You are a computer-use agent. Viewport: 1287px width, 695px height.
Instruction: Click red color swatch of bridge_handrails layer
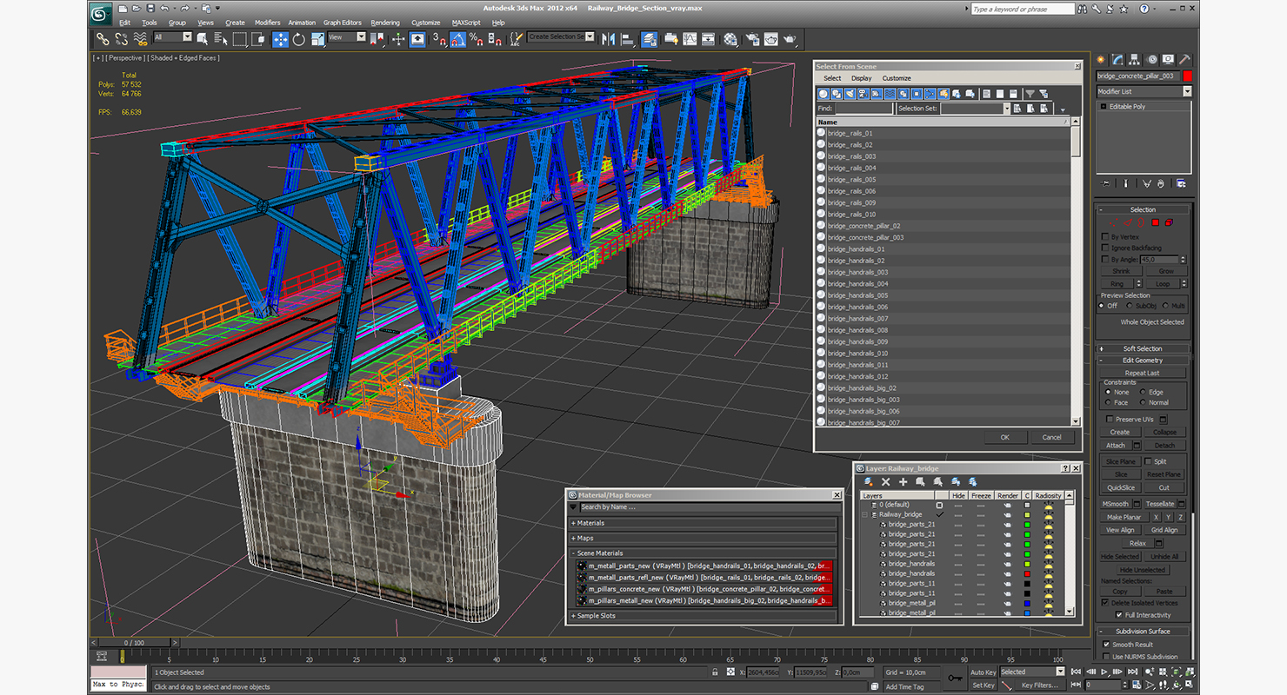(x=1027, y=573)
